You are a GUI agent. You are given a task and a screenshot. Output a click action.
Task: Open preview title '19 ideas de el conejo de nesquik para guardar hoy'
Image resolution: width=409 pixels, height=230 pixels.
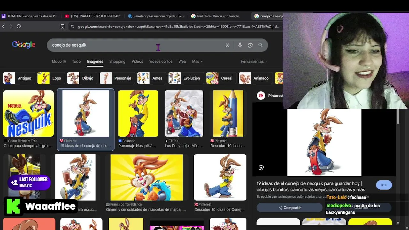coord(311,187)
